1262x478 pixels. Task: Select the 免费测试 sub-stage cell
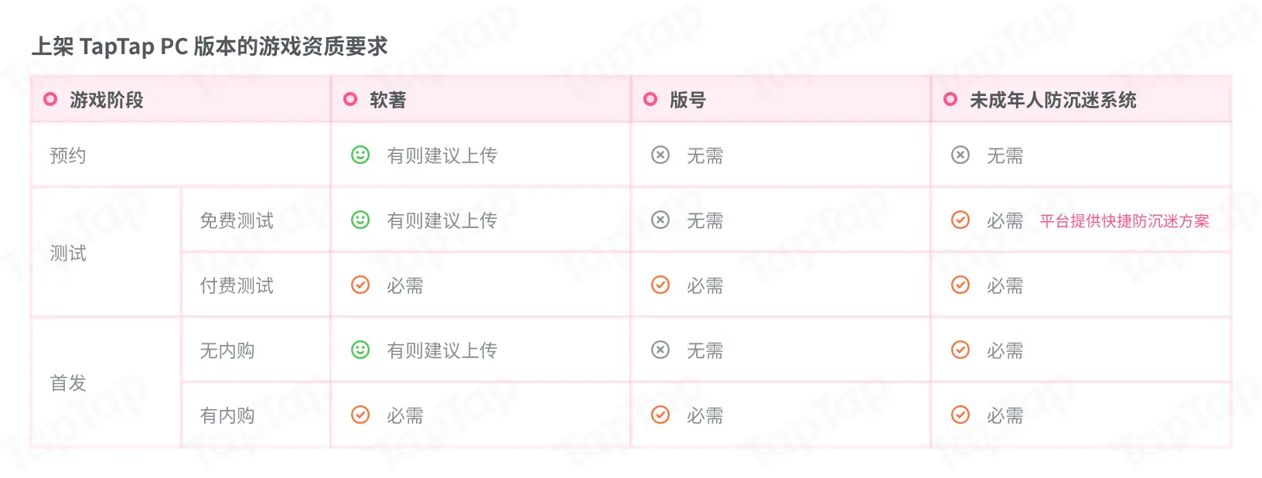click(237, 220)
